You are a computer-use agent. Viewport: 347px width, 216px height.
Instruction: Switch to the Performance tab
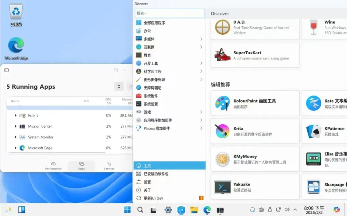click(x=53, y=166)
